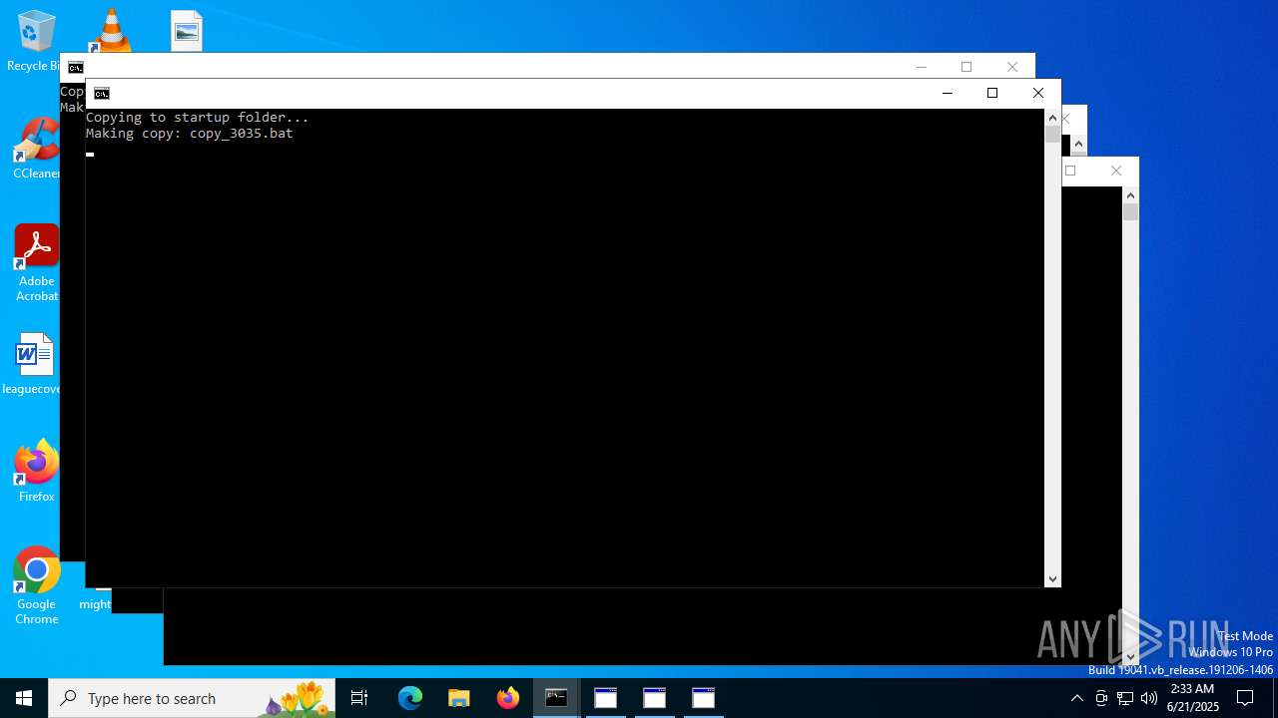Open the Windows Start menu
Screen dimensions: 1278x718
(x=24, y=698)
